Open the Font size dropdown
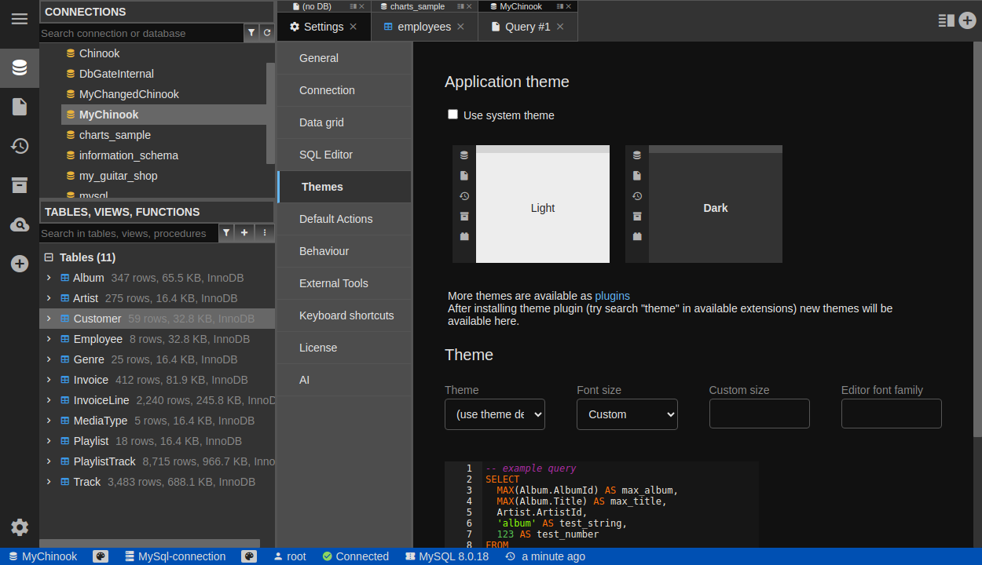Viewport: 982px width, 565px height. pyautogui.click(x=627, y=414)
